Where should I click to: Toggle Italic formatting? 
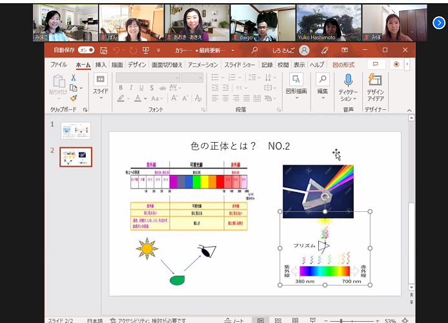click(131, 88)
